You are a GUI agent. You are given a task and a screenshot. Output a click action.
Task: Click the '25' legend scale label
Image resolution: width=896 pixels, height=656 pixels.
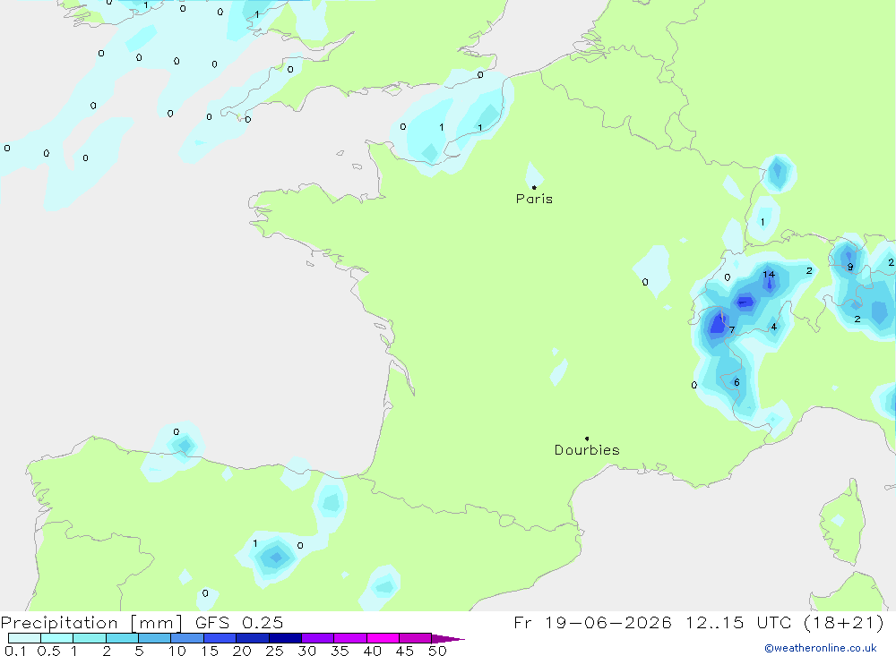point(274,651)
